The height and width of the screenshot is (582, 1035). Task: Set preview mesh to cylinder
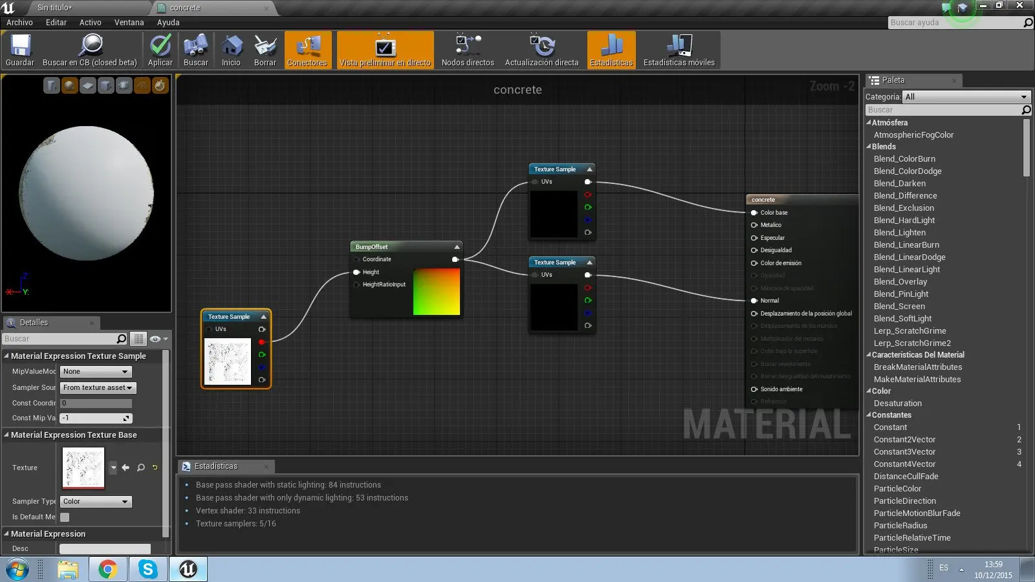[x=52, y=85]
